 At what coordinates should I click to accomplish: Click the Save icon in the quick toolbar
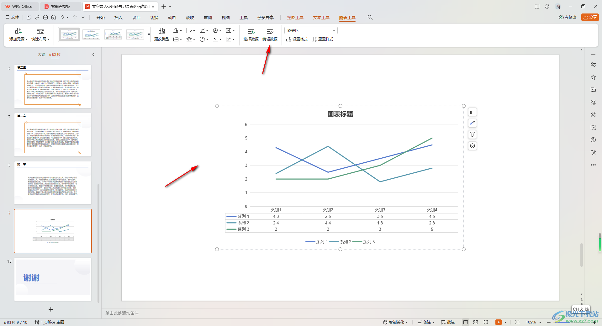29,18
